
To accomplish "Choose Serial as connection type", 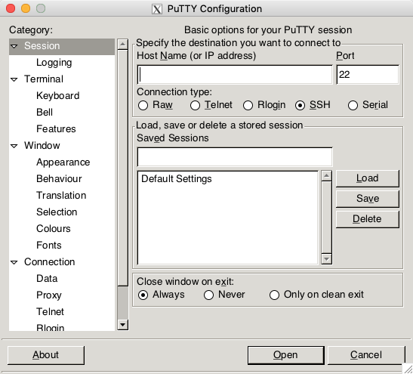I will (x=353, y=106).
